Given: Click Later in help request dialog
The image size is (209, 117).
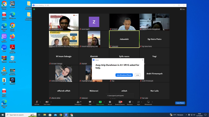Looking at the screenshot, I should [x=137, y=75].
